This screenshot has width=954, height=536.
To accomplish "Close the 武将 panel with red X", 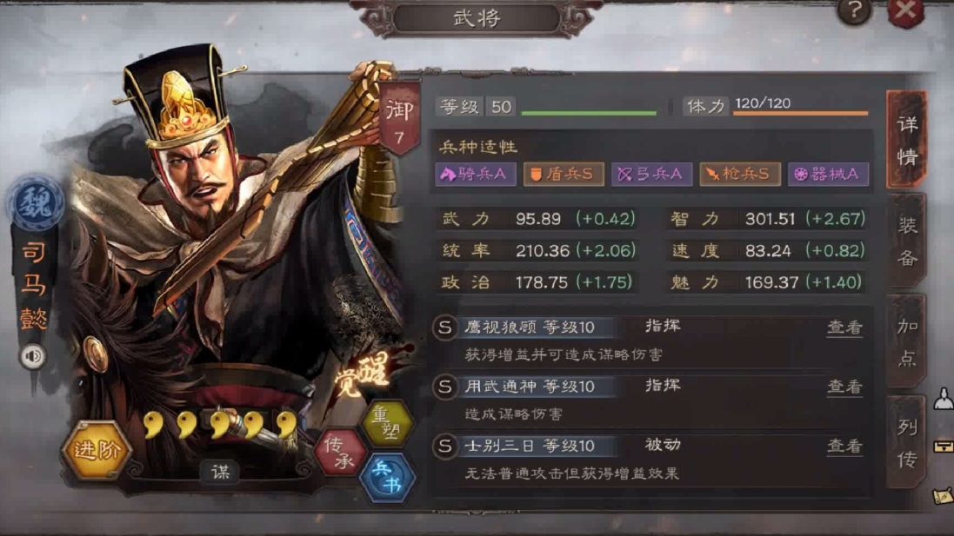I will (905, 11).
